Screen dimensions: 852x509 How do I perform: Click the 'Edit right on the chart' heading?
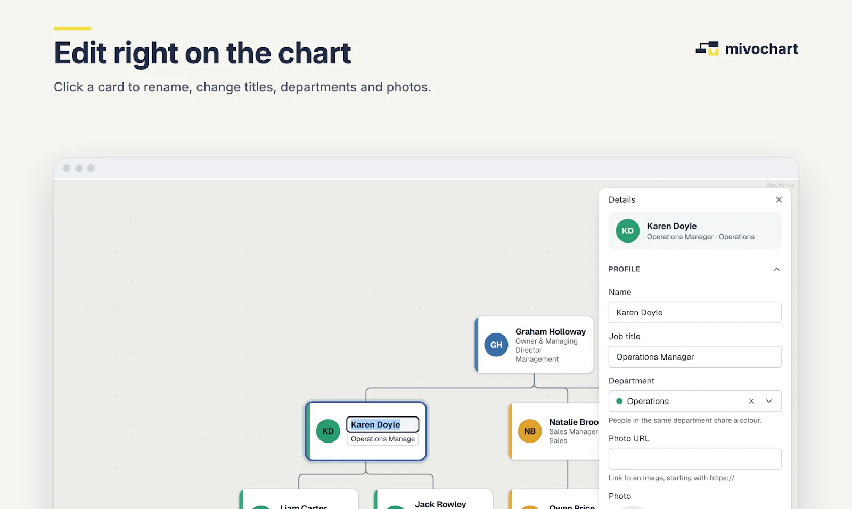pyautogui.click(x=202, y=53)
